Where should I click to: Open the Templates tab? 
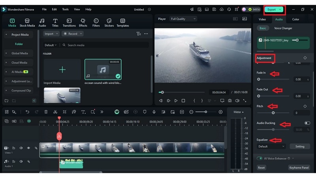click(x=123, y=23)
